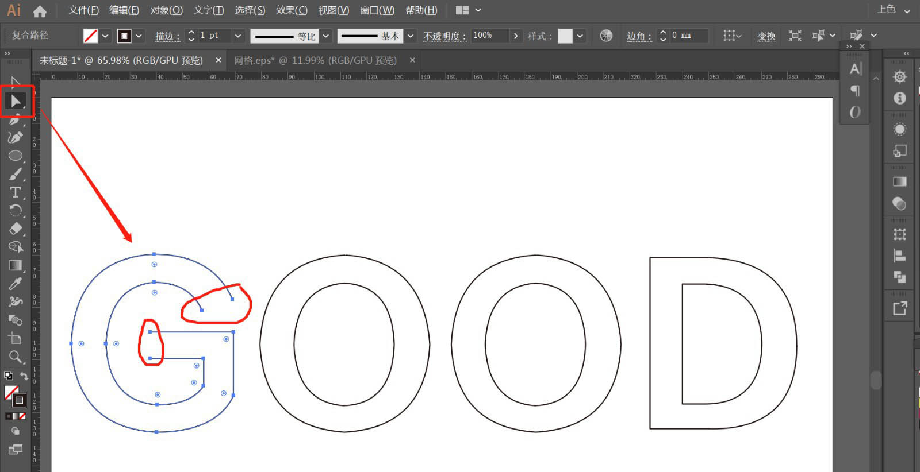Activate the Type tool
The width and height of the screenshot is (920, 472).
16,192
